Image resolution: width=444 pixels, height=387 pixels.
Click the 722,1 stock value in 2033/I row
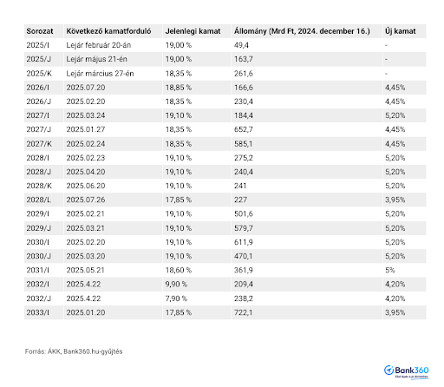pos(244,312)
